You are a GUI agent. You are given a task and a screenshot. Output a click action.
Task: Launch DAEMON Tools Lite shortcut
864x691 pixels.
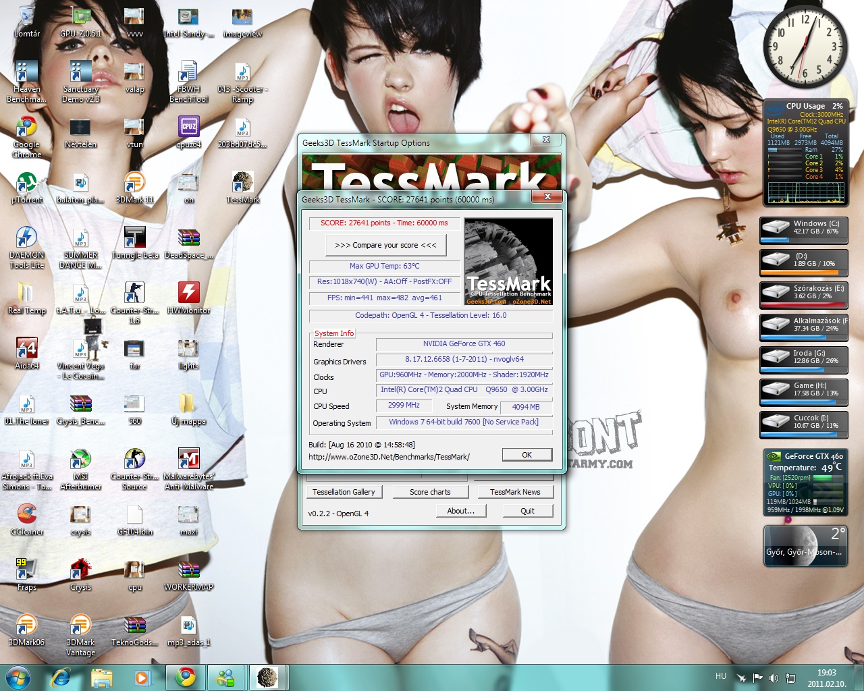click(x=26, y=248)
